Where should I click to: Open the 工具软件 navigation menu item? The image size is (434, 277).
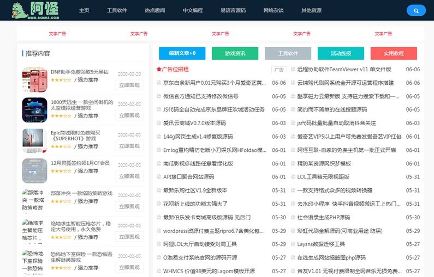[x=117, y=10]
